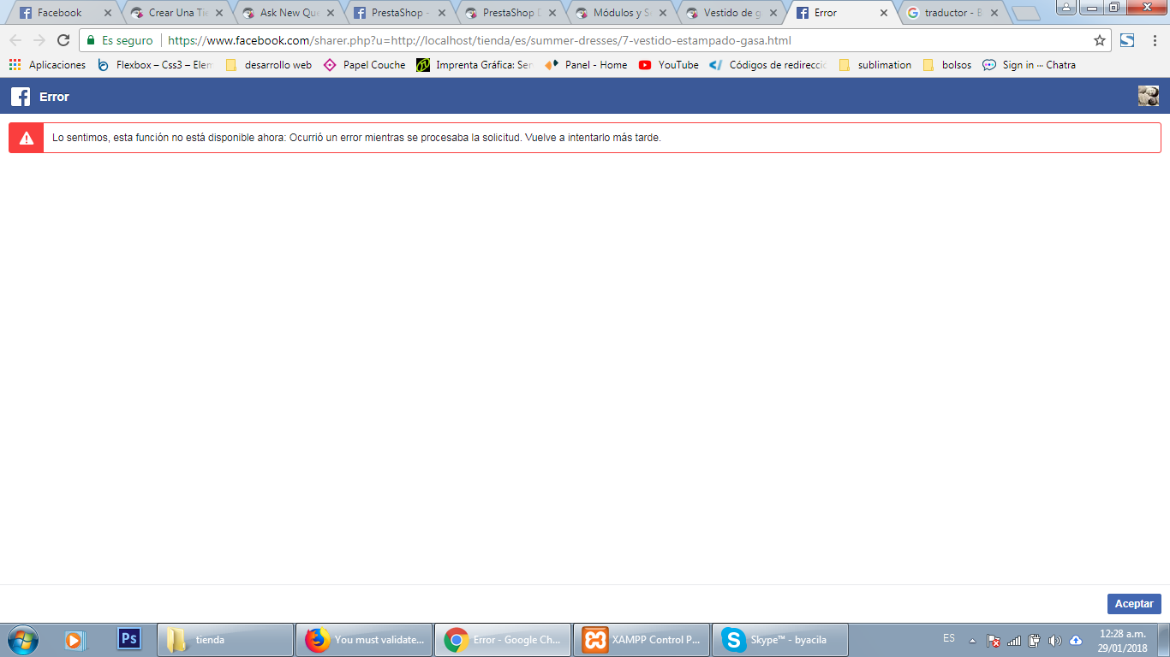1170x657 pixels.
Task: Reload the current page
Action: [x=63, y=40]
